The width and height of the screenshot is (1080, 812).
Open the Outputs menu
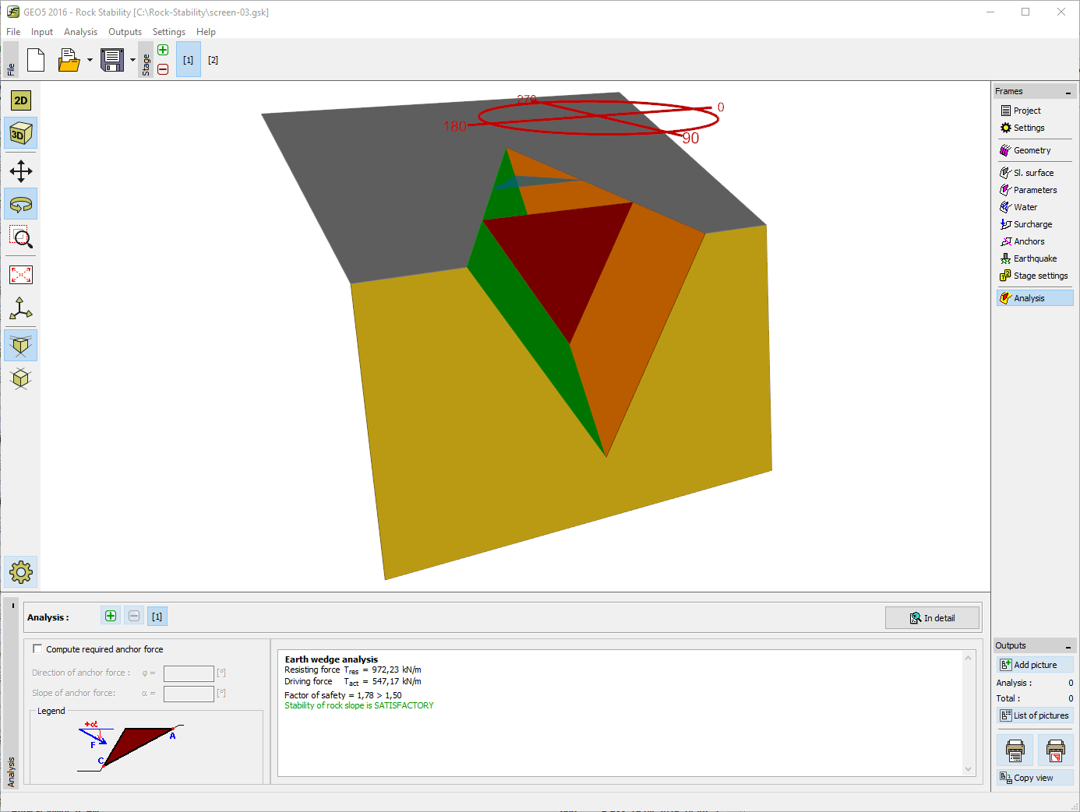point(125,32)
